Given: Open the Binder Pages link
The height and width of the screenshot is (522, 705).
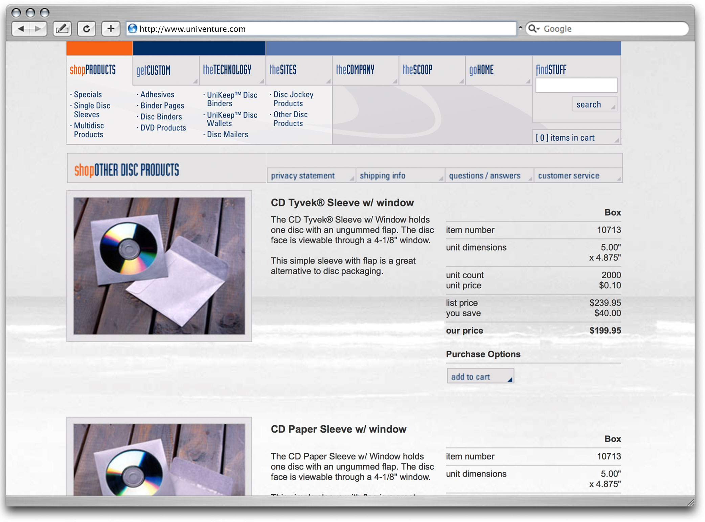Looking at the screenshot, I should pos(162,106).
